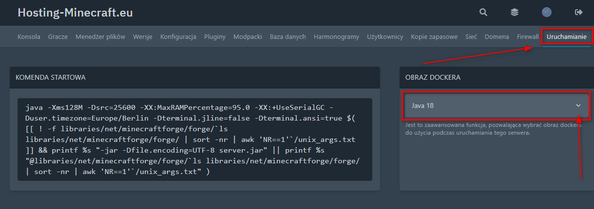This screenshot has height=209, width=594.
Task: Click the logout arrow icon
Action: point(579,12)
